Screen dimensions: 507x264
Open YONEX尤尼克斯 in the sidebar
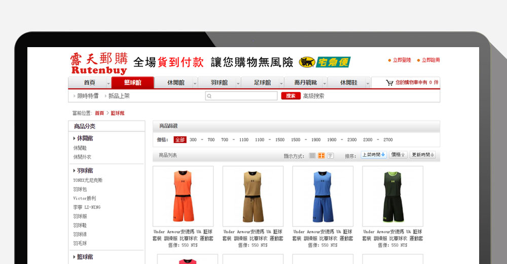tap(88, 180)
